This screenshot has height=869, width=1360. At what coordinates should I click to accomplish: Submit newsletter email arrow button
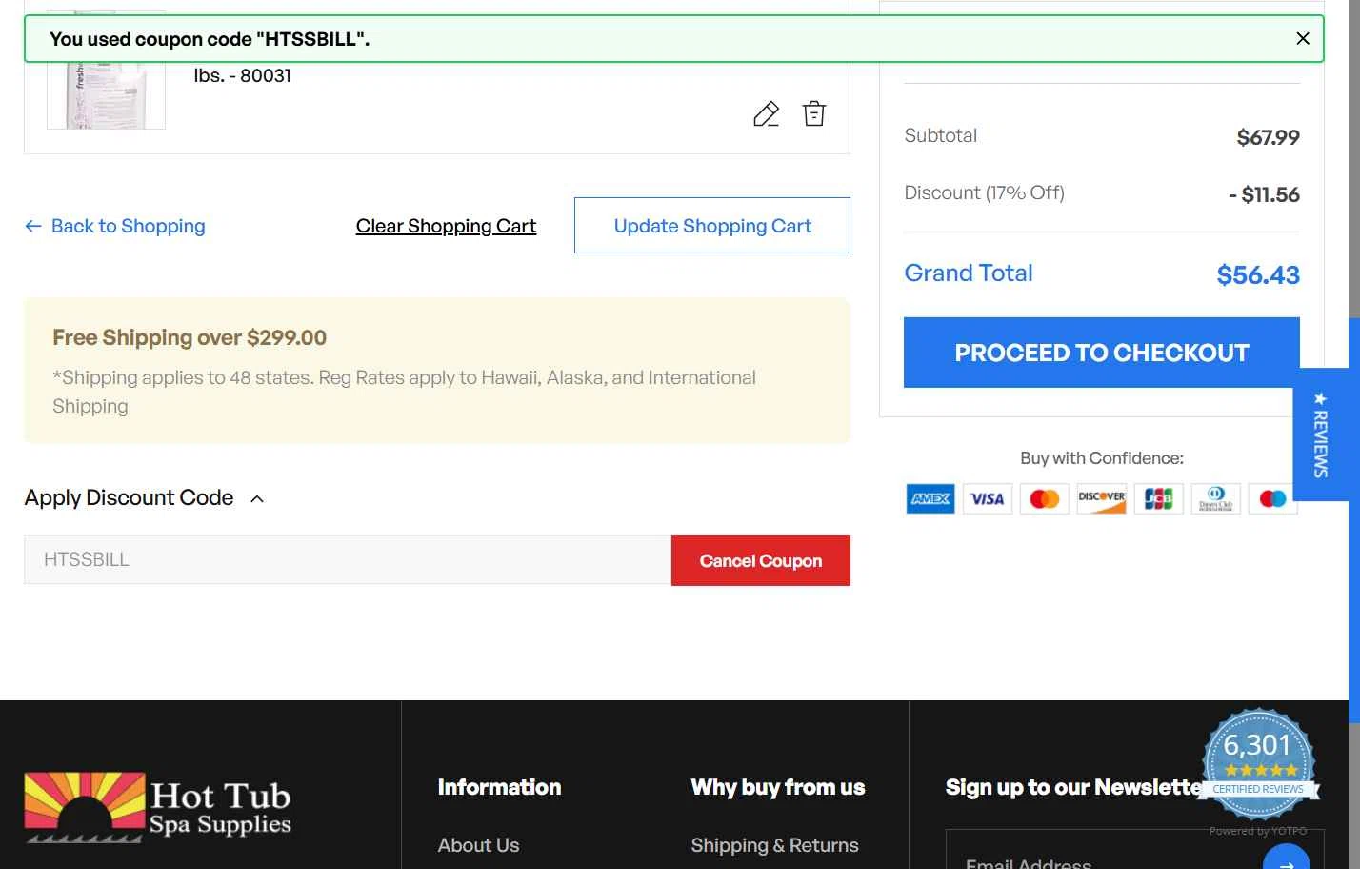pyautogui.click(x=1287, y=858)
